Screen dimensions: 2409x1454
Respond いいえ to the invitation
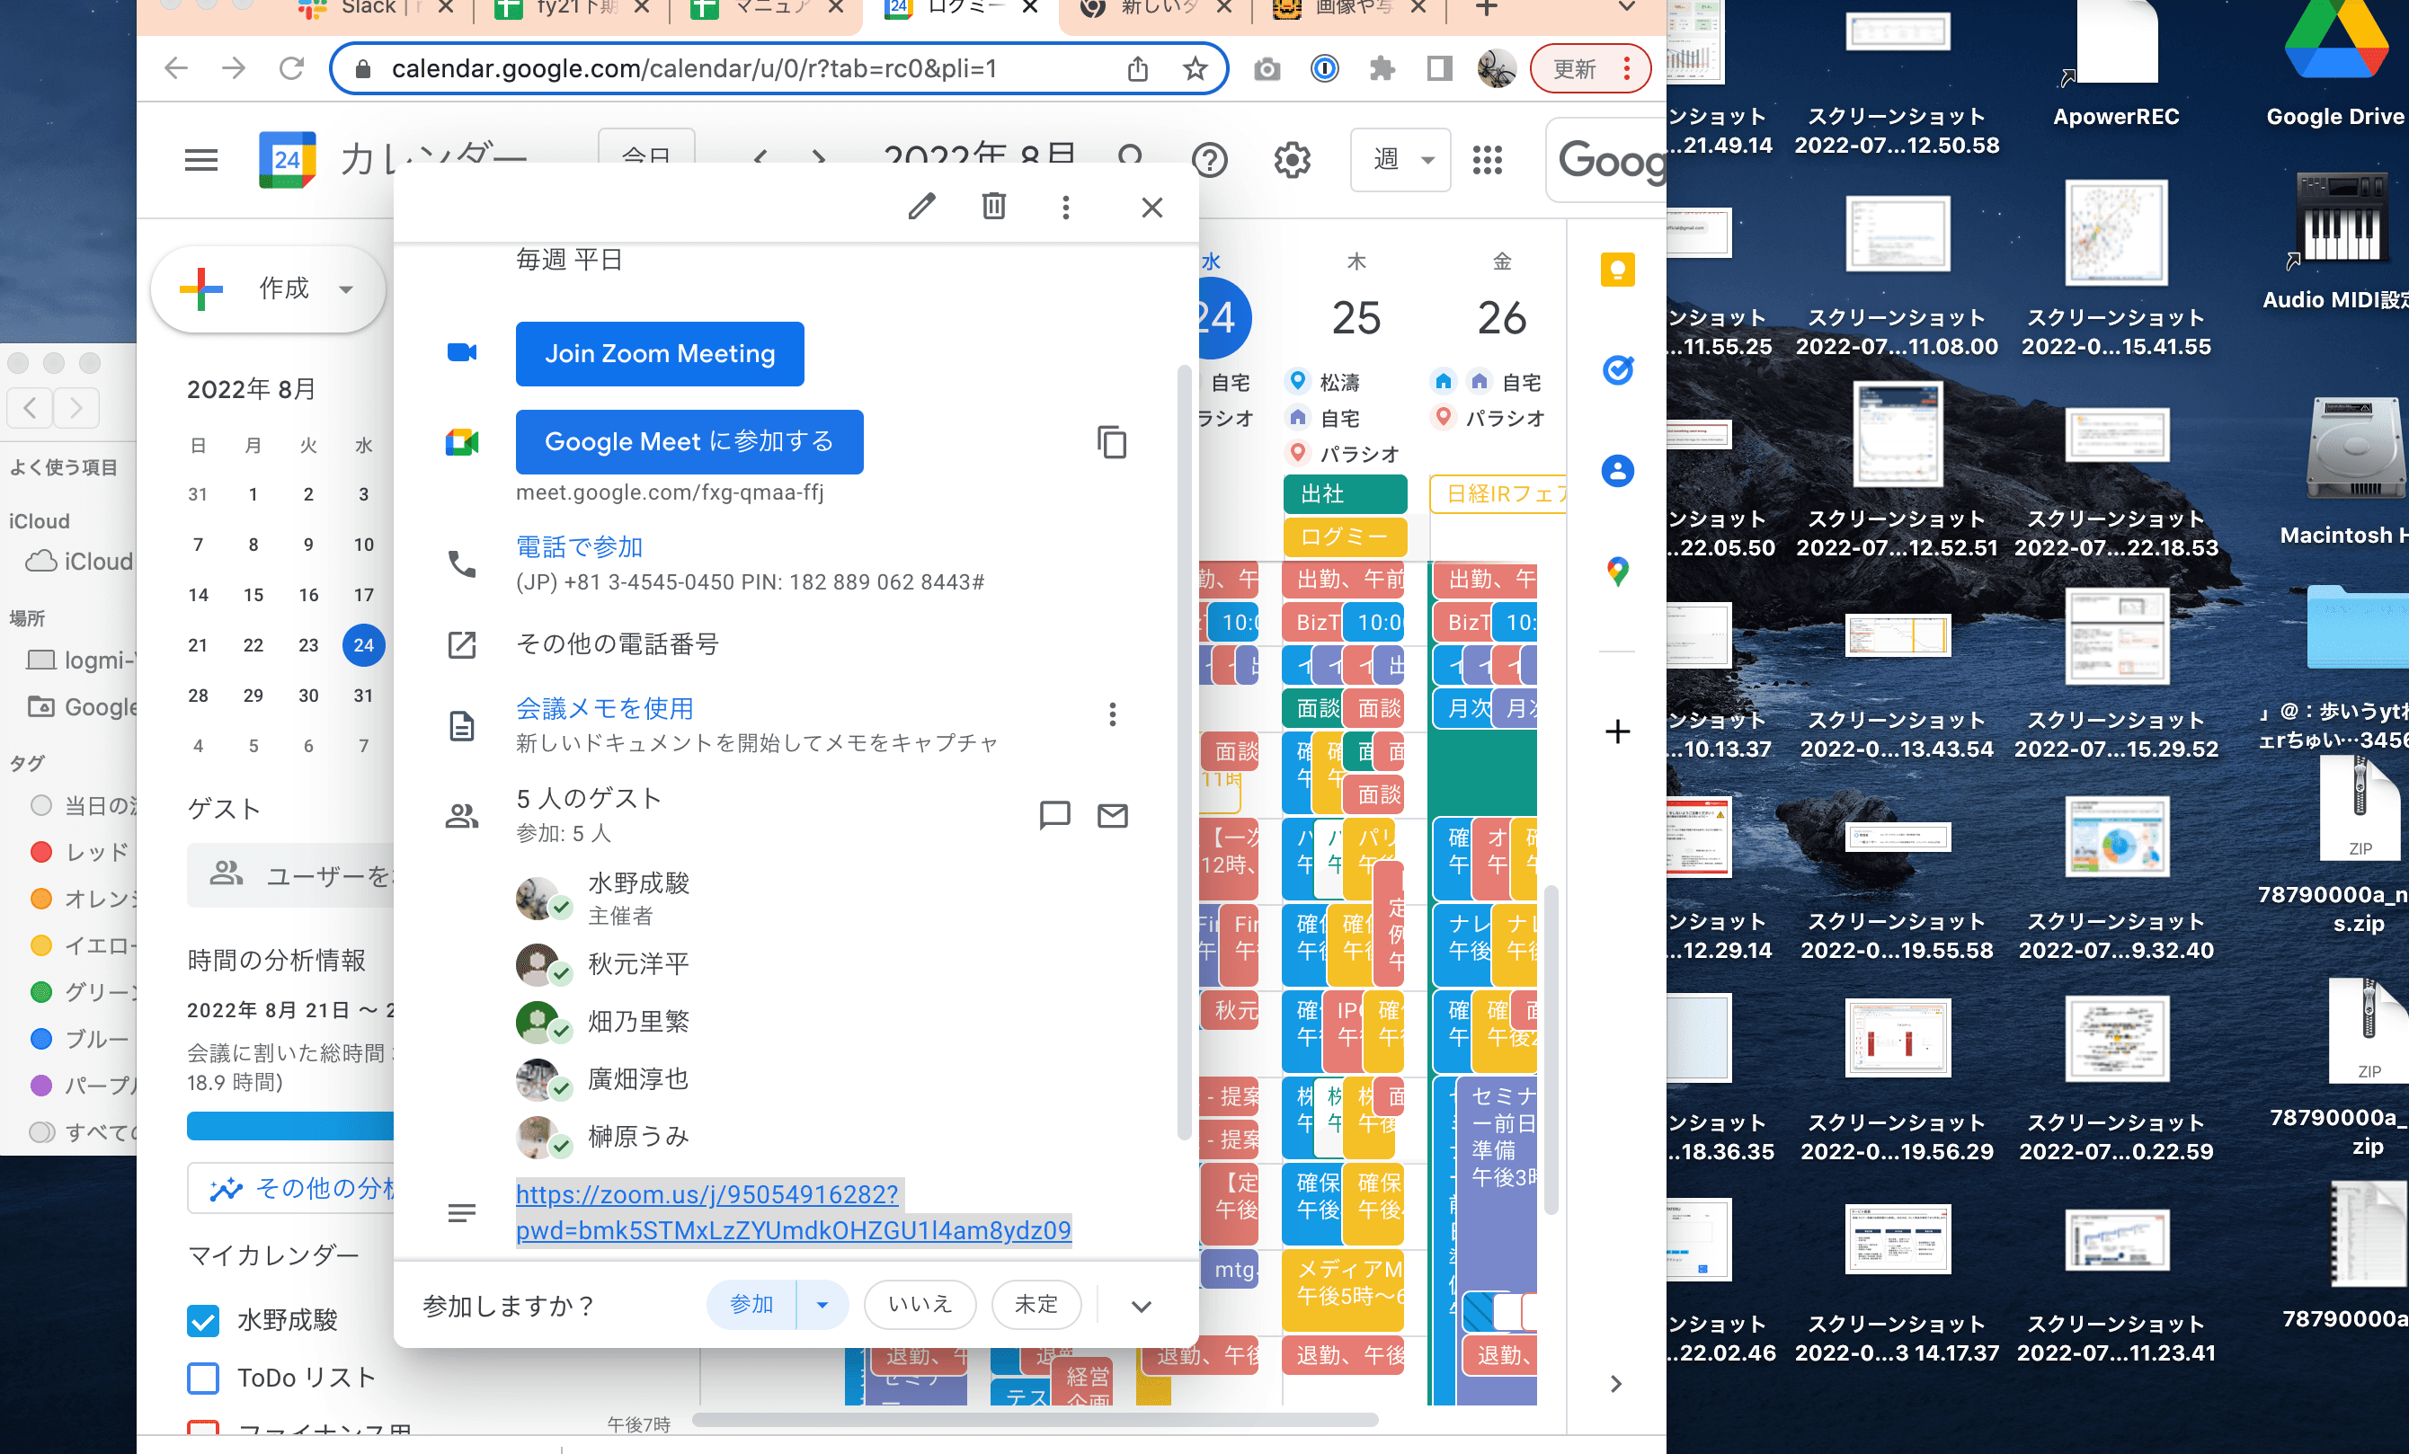[919, 1305]
